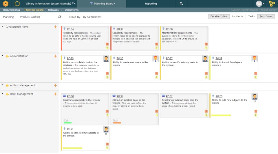Refresh the planning board

pyautogui.click(x=60, y=17)
